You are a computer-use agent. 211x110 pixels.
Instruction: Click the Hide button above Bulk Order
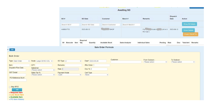[x=12, y=50]
